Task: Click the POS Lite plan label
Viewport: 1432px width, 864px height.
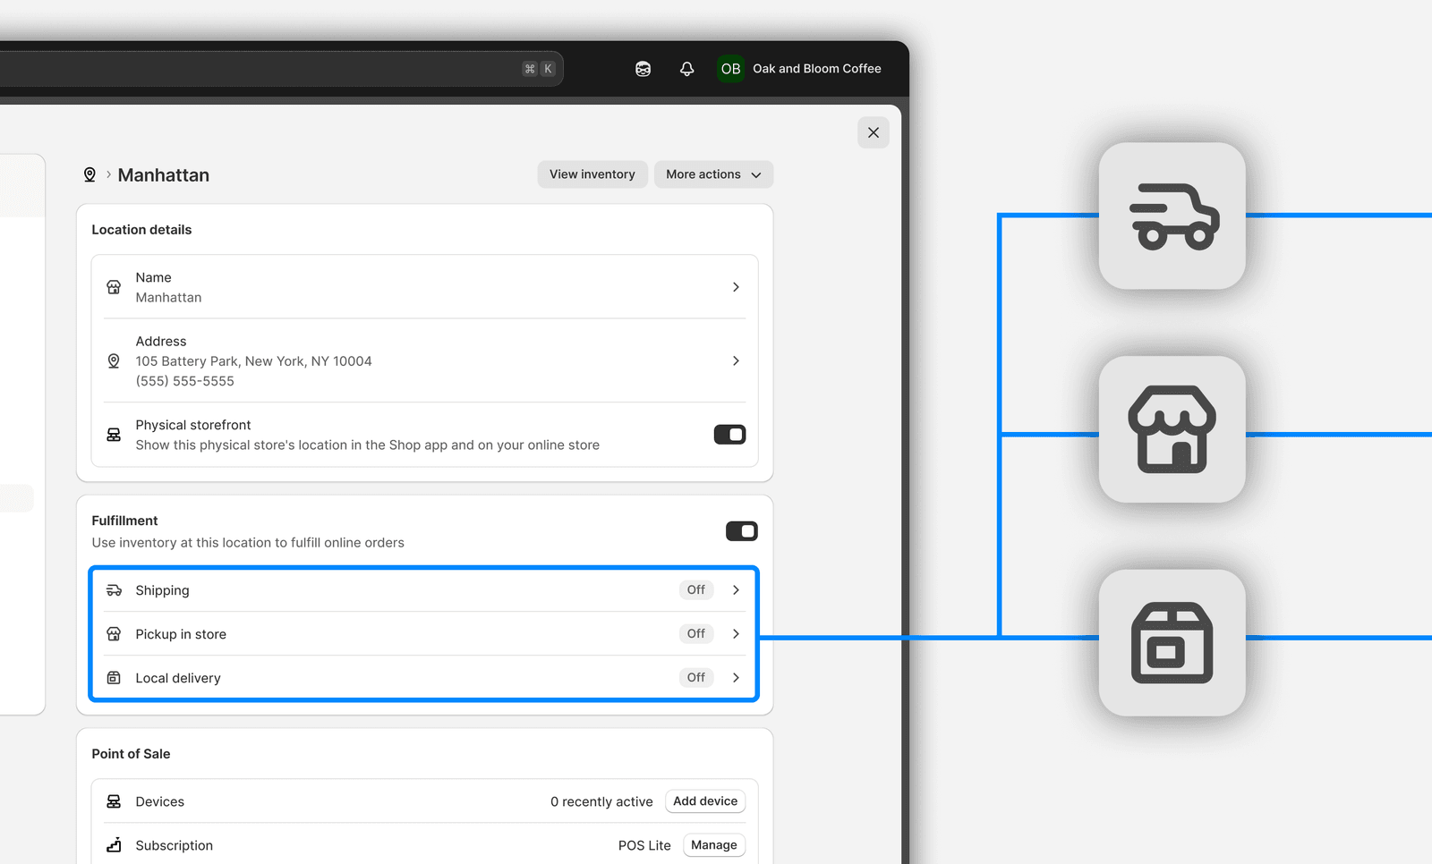Action: (x=644, y=845)
